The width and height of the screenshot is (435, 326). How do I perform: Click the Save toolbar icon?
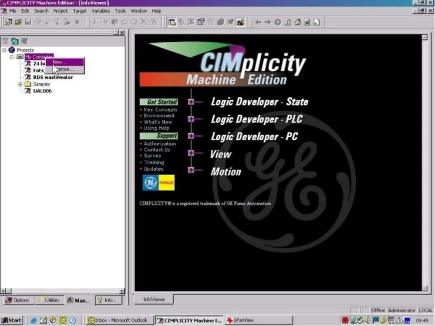(28, 22)
